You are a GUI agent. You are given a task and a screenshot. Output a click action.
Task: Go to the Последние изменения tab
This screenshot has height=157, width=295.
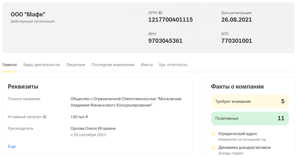tap(113, 65)
